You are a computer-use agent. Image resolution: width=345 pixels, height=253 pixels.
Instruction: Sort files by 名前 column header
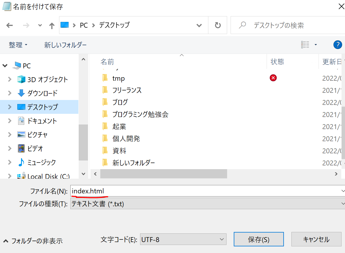point(107,61)
